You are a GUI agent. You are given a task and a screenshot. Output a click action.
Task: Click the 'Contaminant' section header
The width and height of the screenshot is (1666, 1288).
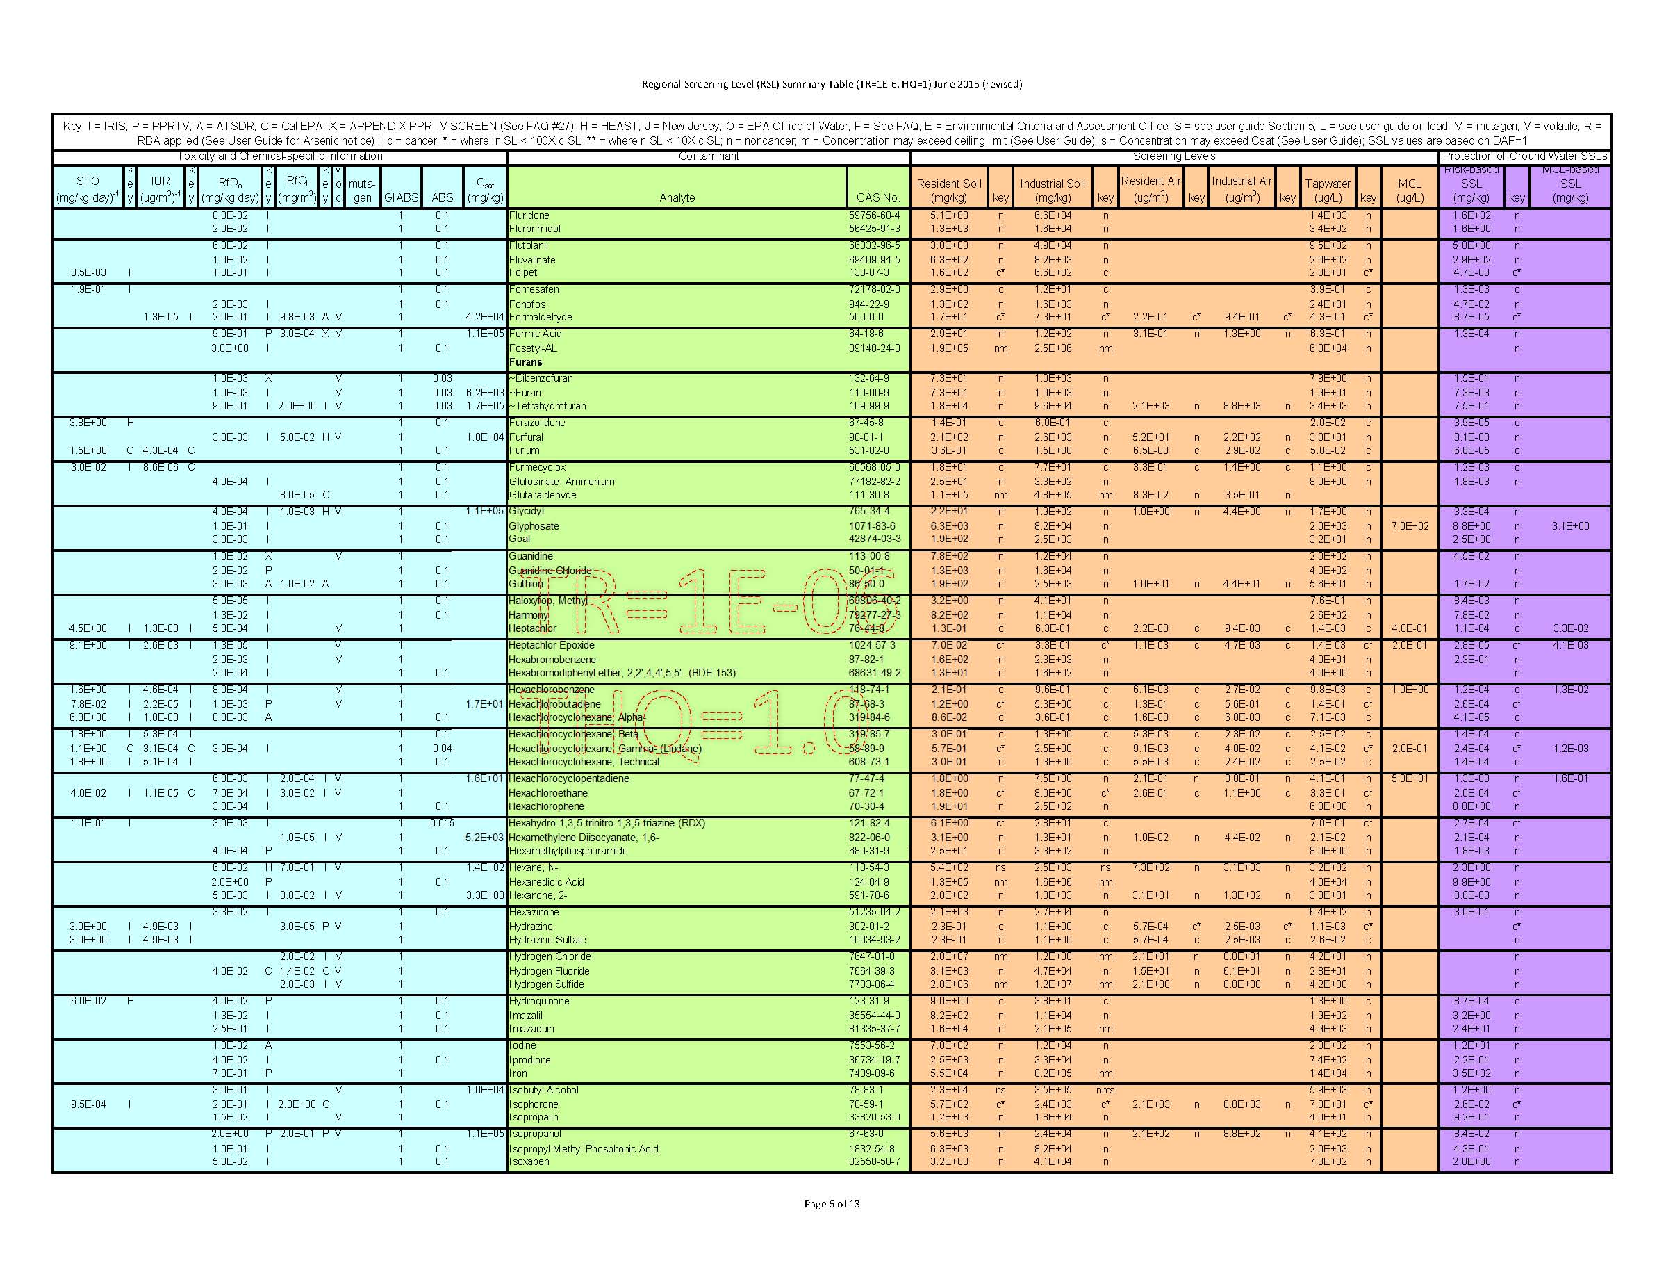pos(709,156)
